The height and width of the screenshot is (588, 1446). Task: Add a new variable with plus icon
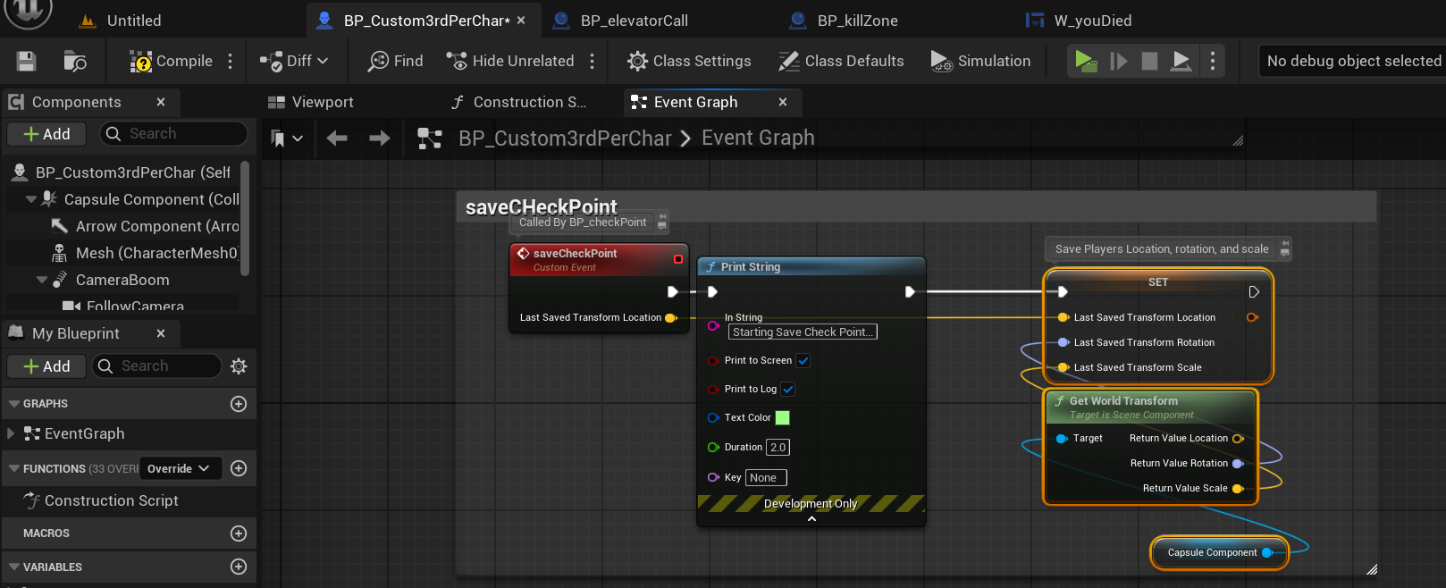point(239,567)
